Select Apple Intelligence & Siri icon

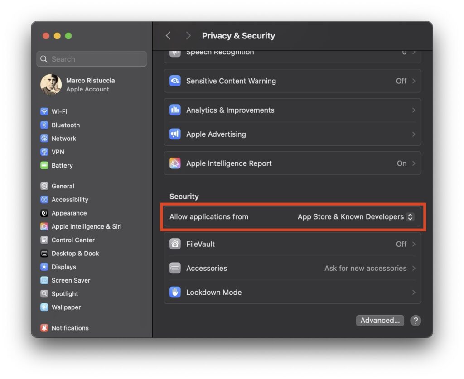click(44, 226)
